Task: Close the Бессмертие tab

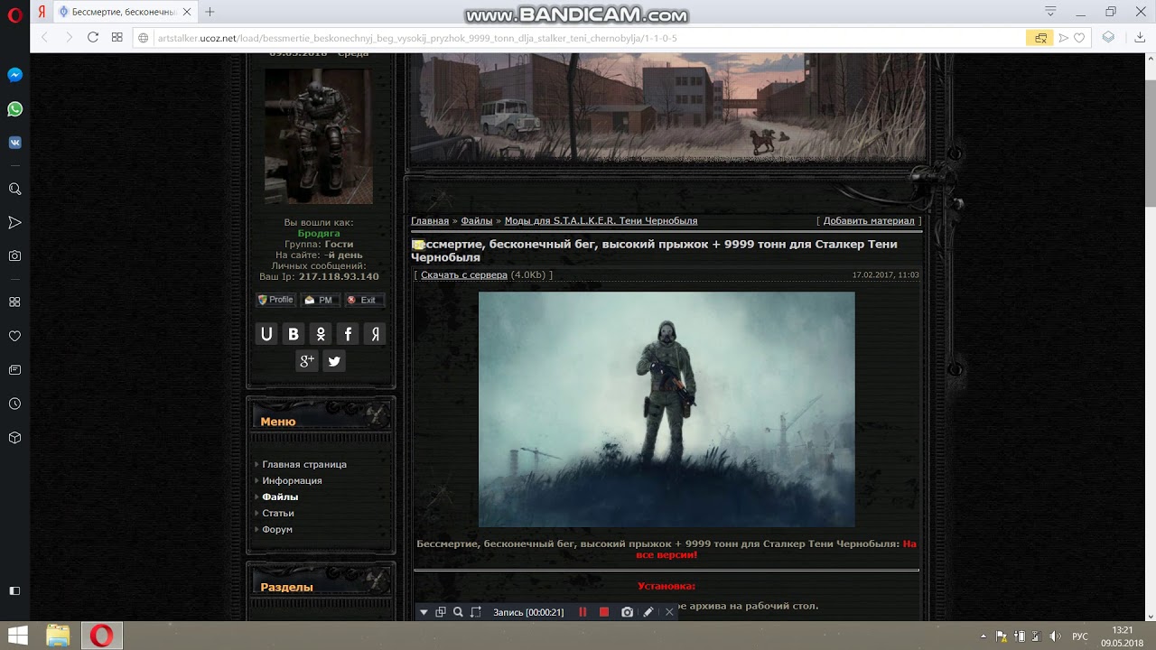Action: [187, 12]
